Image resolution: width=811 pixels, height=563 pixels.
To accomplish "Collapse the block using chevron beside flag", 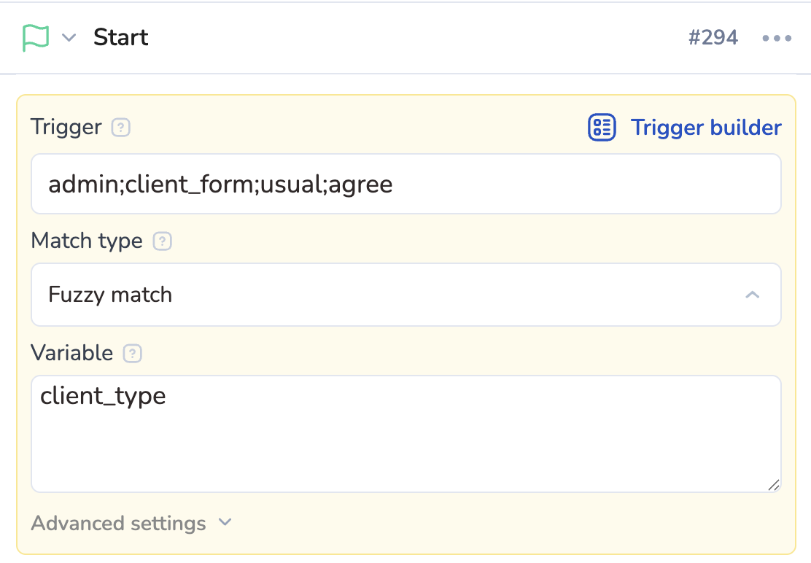I will click(69, 38).
